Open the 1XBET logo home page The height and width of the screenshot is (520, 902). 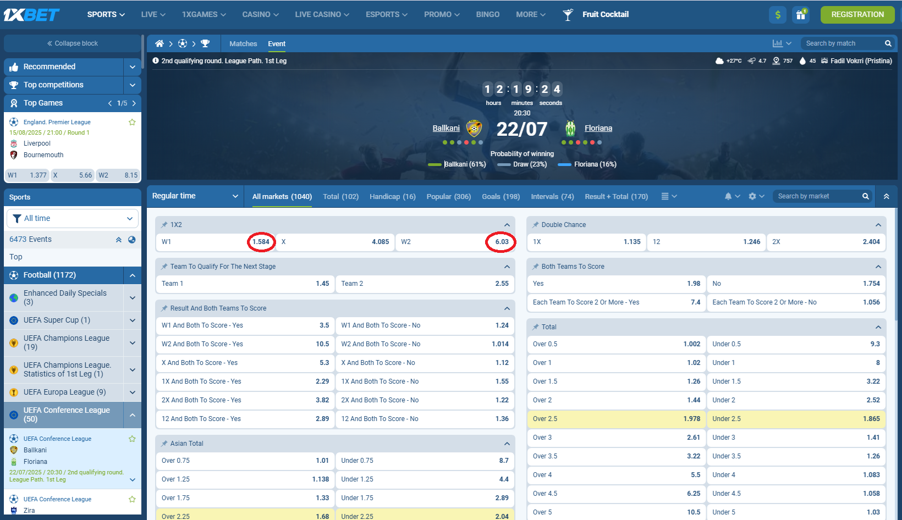click(x=32, y=15)
